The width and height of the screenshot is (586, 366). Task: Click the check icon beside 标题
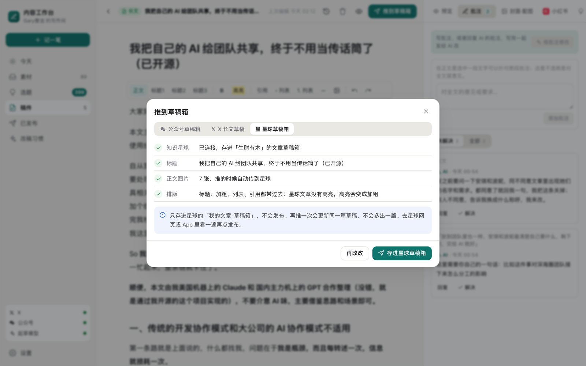pos(159,163)
